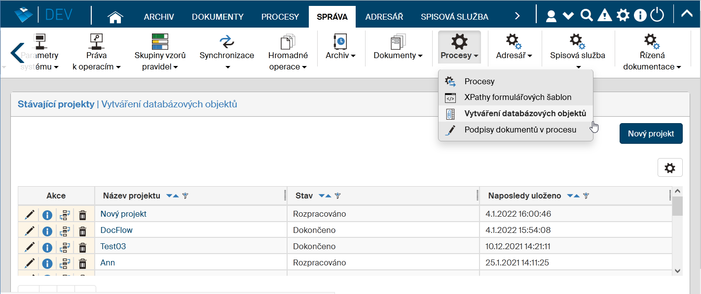Screen dimensions: 701x294
Task: Edit the DocFlow project with pencil icon
Action: point(30,230)
